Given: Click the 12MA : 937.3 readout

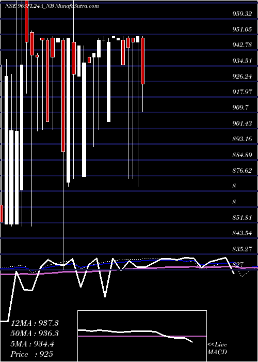Looking at the screenshot, I should (35, 323).
